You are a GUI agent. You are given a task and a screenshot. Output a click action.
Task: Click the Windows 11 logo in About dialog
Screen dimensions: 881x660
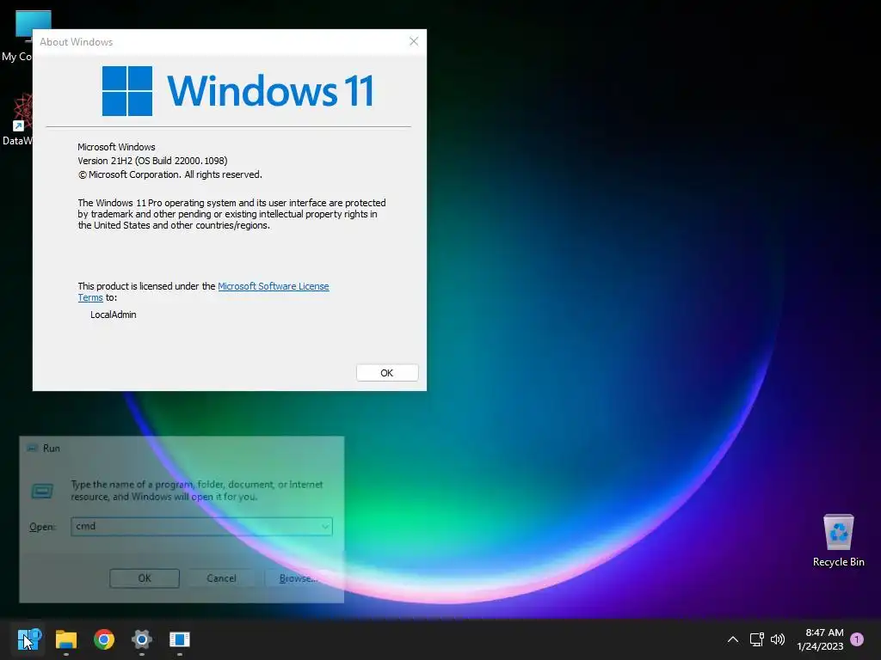coord(237,91)
